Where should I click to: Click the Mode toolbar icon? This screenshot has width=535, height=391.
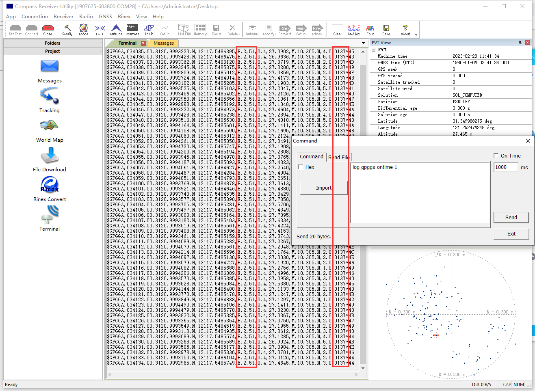pyautogui.click(x=84, y=30)
